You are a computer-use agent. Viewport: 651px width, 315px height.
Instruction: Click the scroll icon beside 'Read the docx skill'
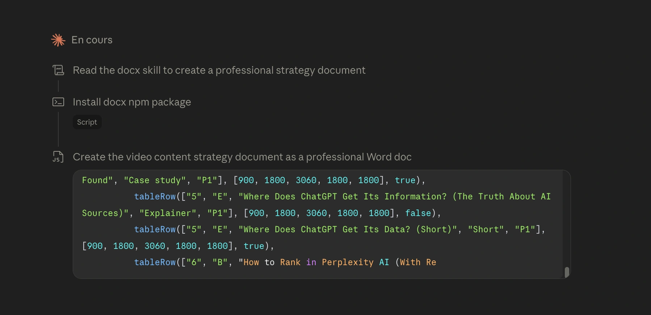coord(58,70)
